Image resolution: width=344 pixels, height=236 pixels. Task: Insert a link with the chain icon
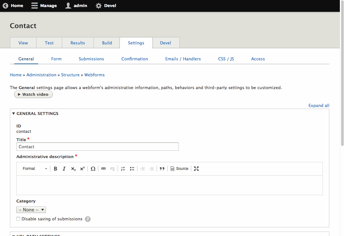coord(103,169)
